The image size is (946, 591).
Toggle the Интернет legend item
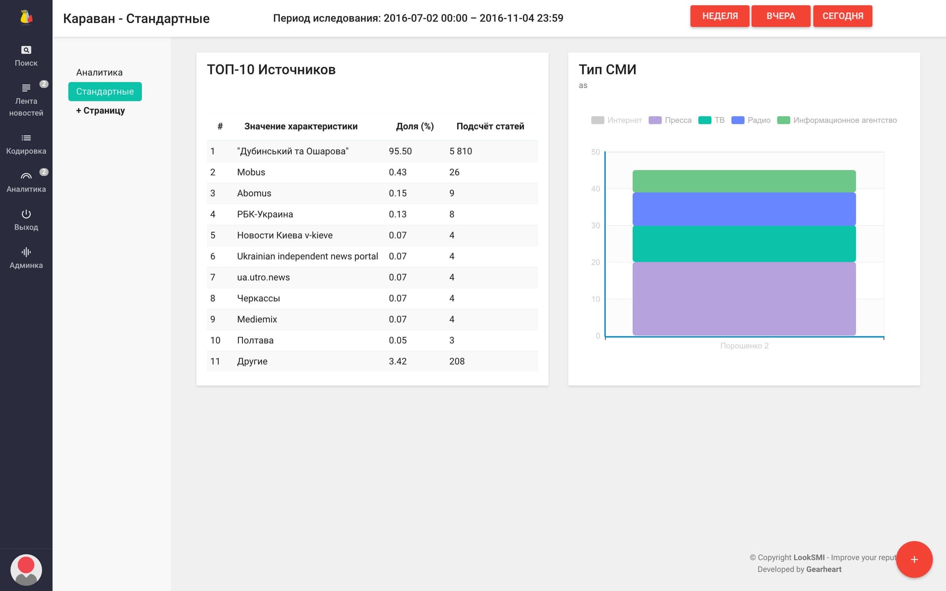tap(616, 120)
